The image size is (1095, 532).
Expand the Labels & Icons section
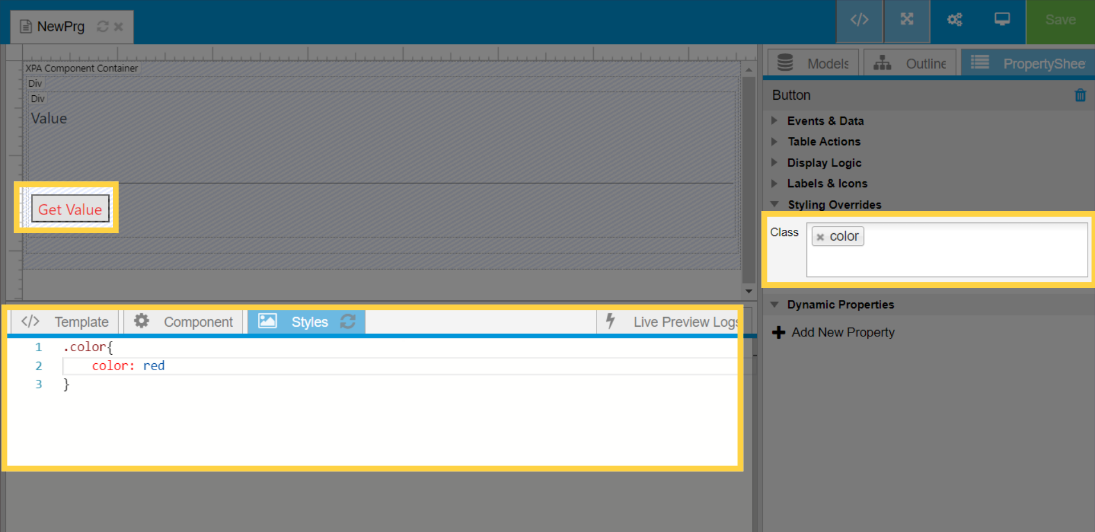[774, 183]
